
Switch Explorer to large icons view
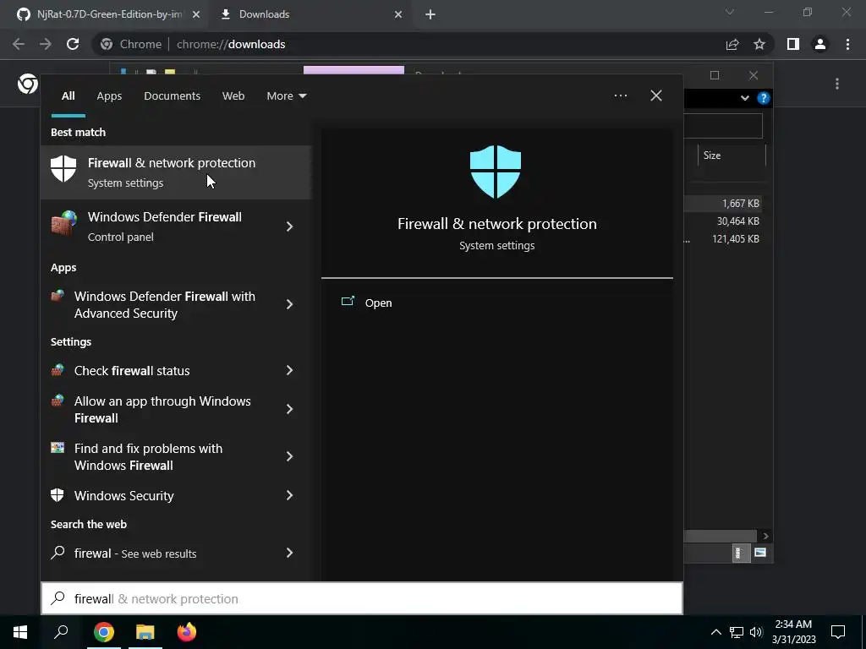coord(760,553)
